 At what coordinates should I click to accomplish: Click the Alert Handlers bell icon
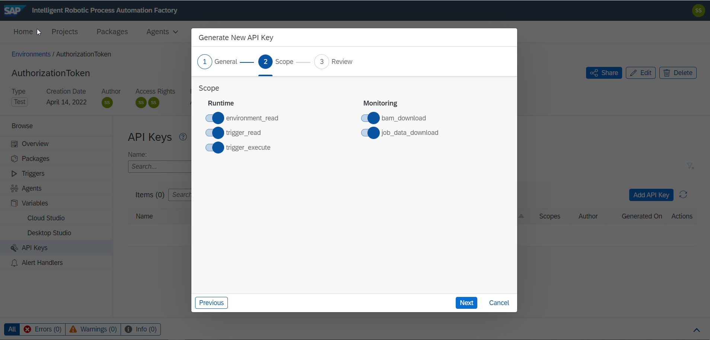(15, 263)
